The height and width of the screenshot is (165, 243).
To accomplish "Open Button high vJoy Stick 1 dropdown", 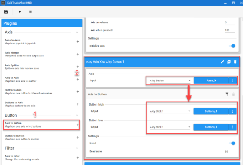I will coord(170,111).
